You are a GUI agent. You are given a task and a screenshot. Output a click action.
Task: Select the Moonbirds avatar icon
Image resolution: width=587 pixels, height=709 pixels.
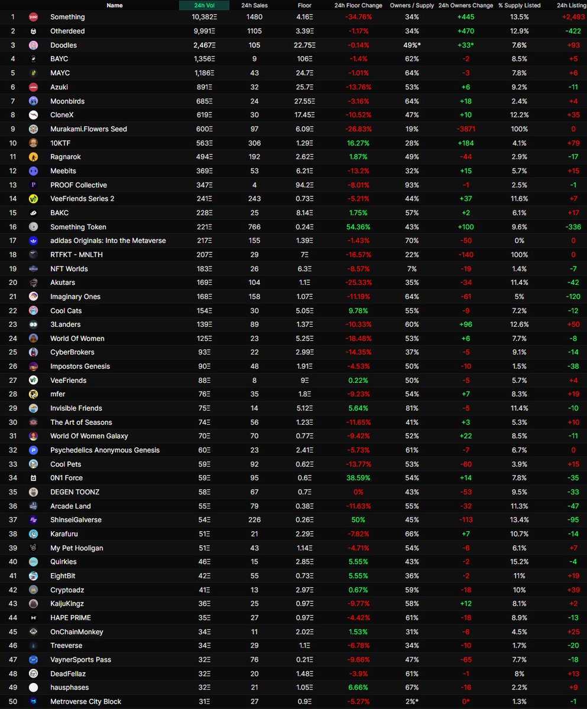coord(34,101)
